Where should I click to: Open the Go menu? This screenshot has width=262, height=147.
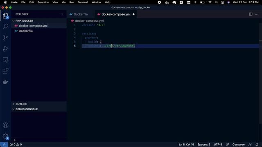click(x=64, y=2)
